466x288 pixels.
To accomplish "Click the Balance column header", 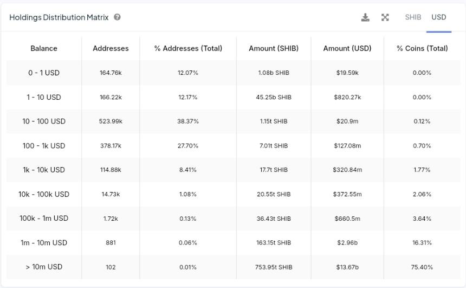I will [44, 48].
